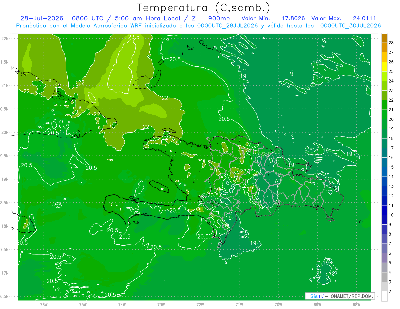
Task: Click 'Valor Min. = 17.8026'
Action: point(273,18)
